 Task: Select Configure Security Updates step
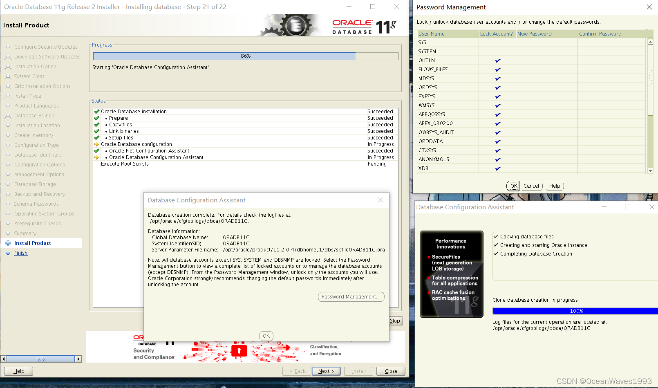point(46,47)
